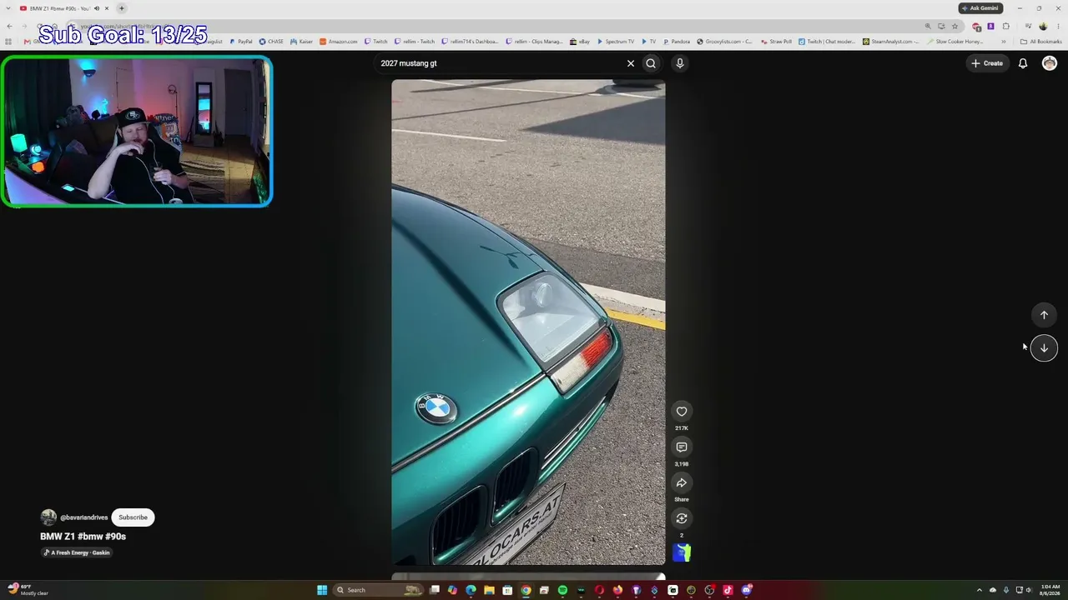Open the eBay bookmark

pyautogui.click(x=581, y=41)
